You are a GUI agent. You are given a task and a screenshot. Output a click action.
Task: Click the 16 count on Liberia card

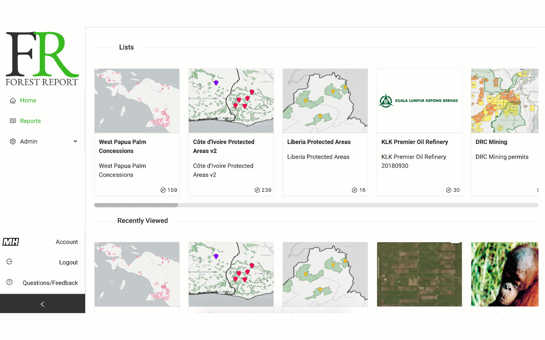pyautogui.click(x=362, y=190)
